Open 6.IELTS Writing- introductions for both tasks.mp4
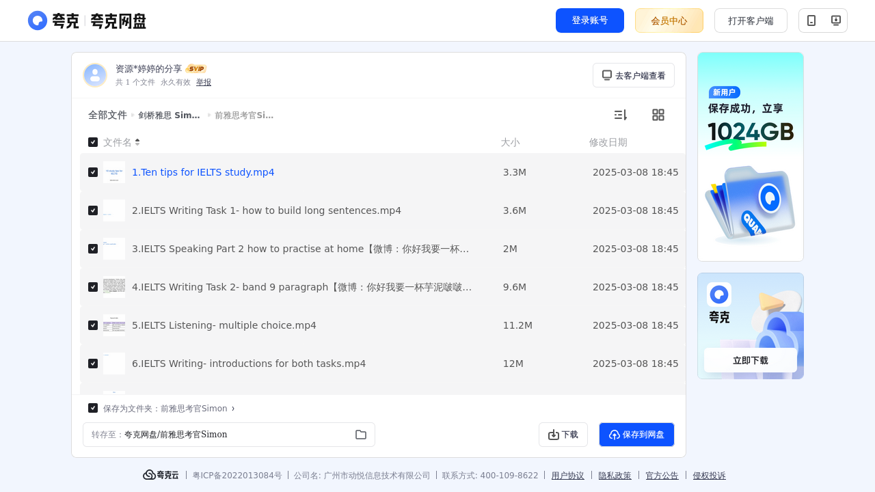Viewport: 875px width, 492px height. tap(249, 364)
